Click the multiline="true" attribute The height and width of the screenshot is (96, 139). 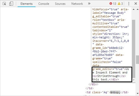[106, 23]
